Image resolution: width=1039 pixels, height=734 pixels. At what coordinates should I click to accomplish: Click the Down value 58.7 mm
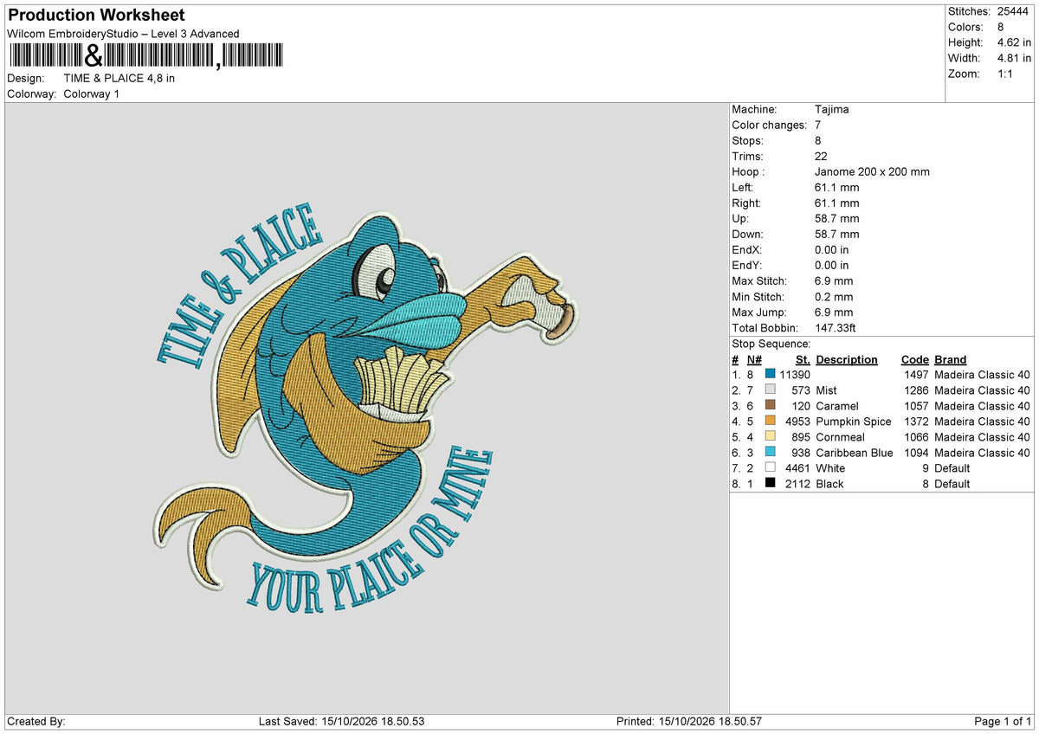837,234
